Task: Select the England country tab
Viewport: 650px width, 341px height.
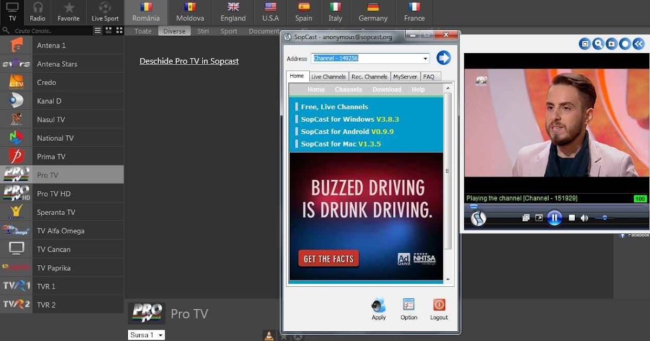Action: click(233, 12)
